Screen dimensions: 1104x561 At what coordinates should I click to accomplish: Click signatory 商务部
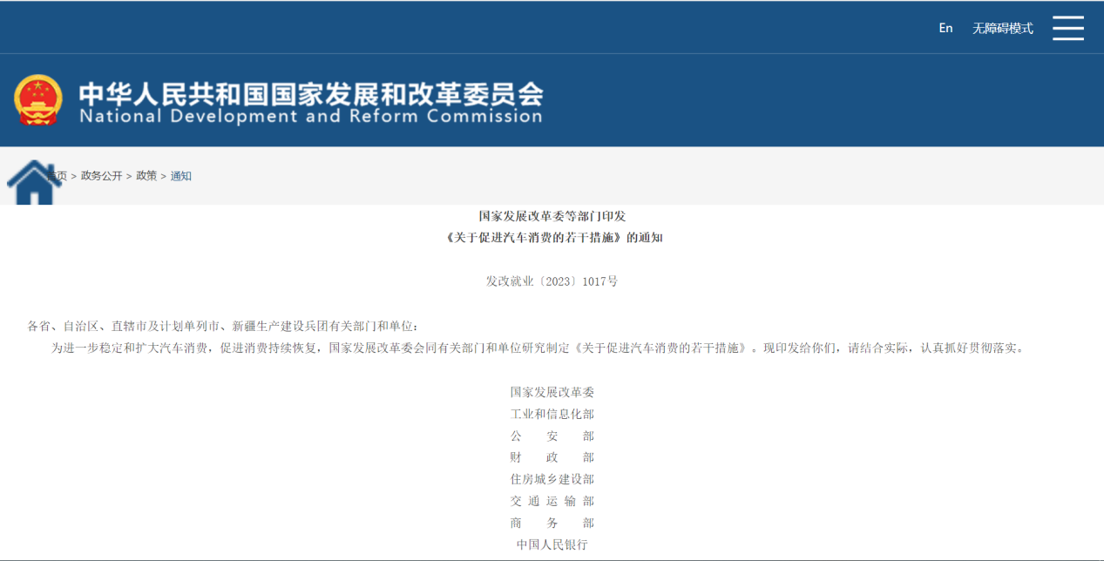(552, 523)
